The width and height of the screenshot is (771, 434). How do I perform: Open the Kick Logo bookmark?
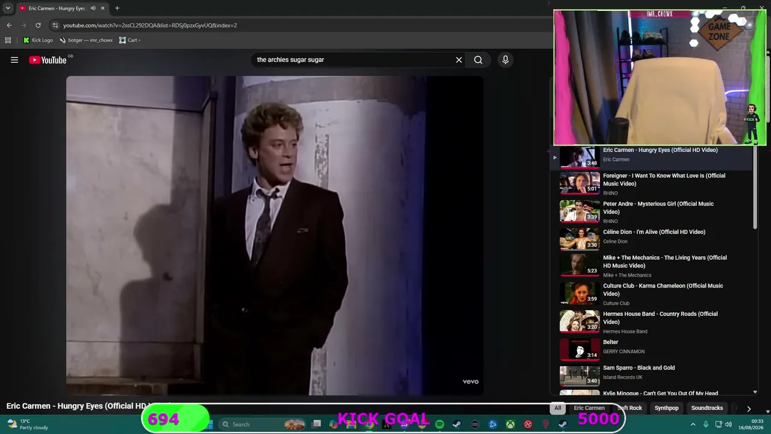tap(38, 40)
